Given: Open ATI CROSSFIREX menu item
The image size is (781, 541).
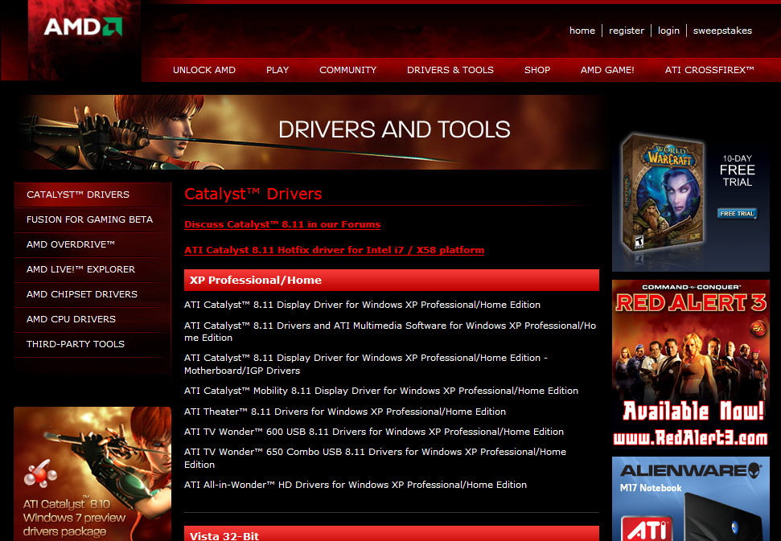Looking at the screenshot, I should (709, 70).
